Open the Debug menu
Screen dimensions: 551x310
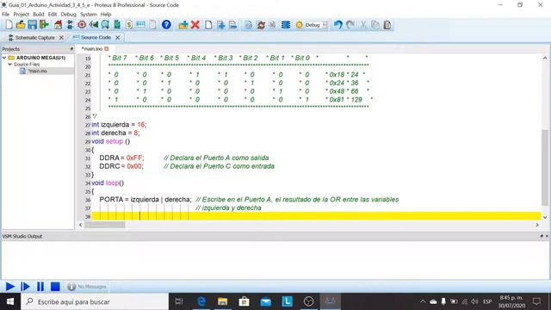coord(68,15)
